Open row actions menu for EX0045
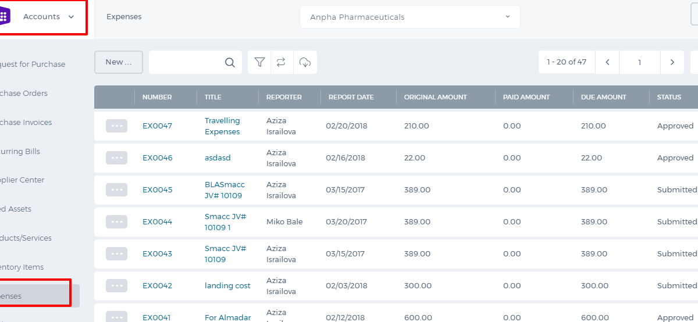The width and height of the screenshot is (698, 322). point(116,189)
